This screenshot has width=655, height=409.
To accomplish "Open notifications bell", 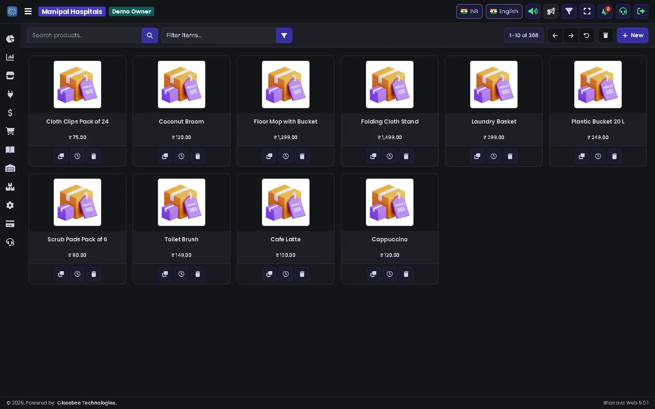I will [x=605, y=11].
